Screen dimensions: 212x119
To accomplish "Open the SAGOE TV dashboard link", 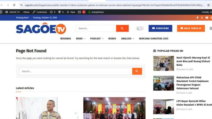I will pos(12,12).
